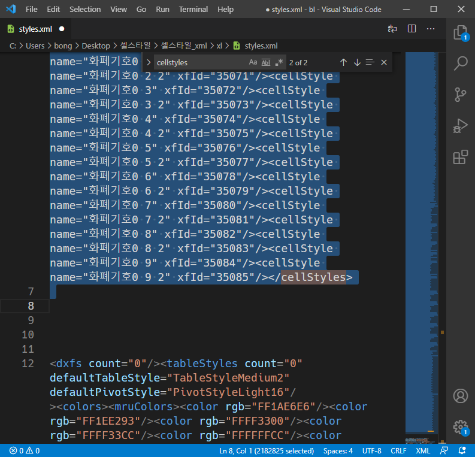
Task: Open the editor More Actions menu
Action: [x=431, y=29]
